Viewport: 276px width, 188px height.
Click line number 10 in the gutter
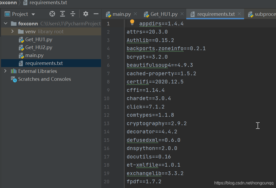[x=107, y=98]
